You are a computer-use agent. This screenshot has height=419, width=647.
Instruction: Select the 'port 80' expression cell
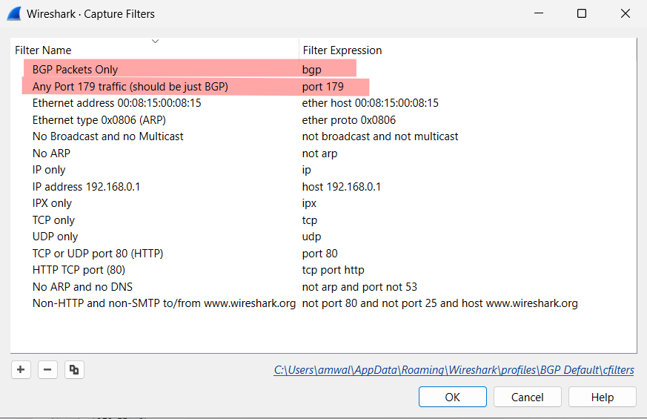point(319,254)
